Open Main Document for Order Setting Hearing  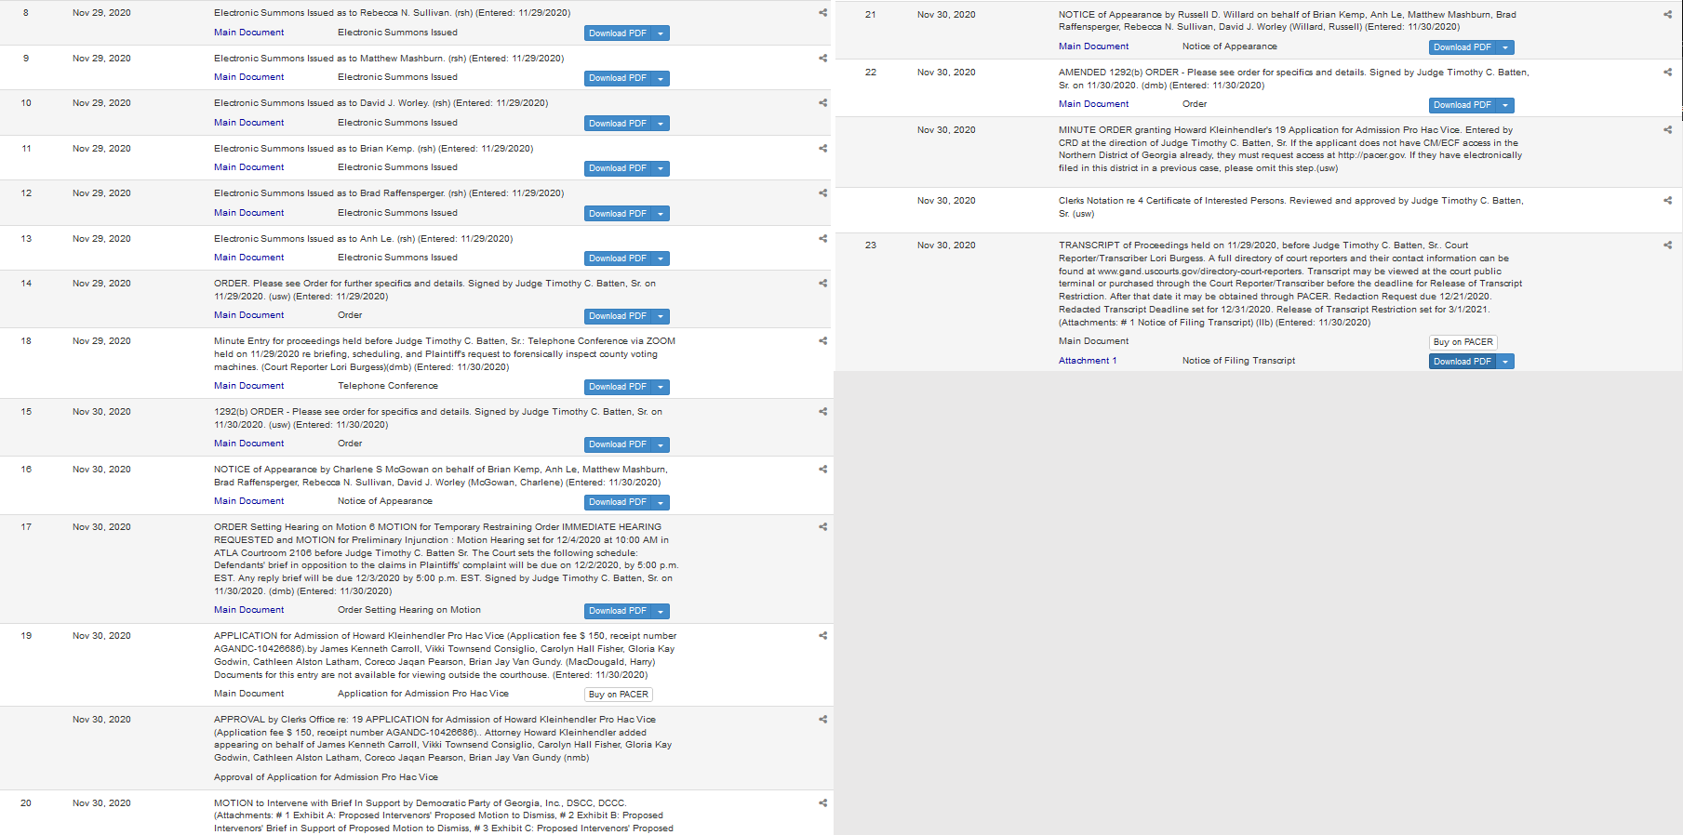(249, 610)
